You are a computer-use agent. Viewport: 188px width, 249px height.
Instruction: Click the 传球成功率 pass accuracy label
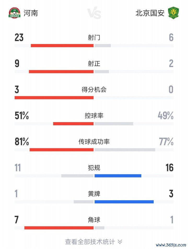(x=94, y=142)
